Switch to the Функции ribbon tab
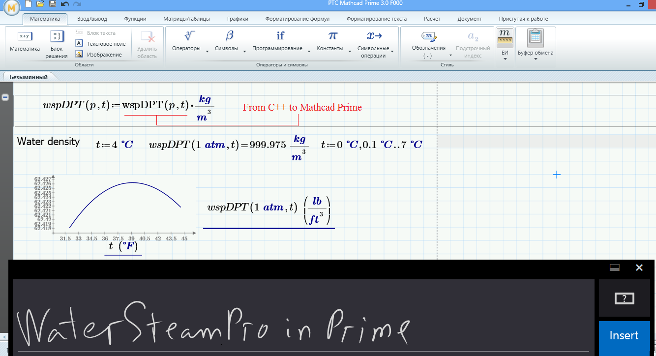This screenshot has width=656, height=356. pos(135,19)
